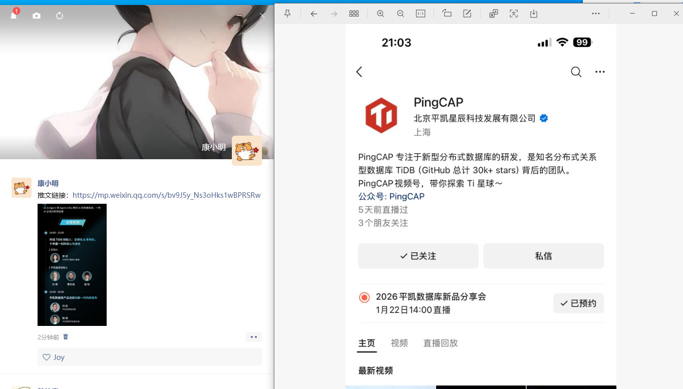Click the PingCAP channel name
The height and width of the screenshot is (389, 683).
439,103
